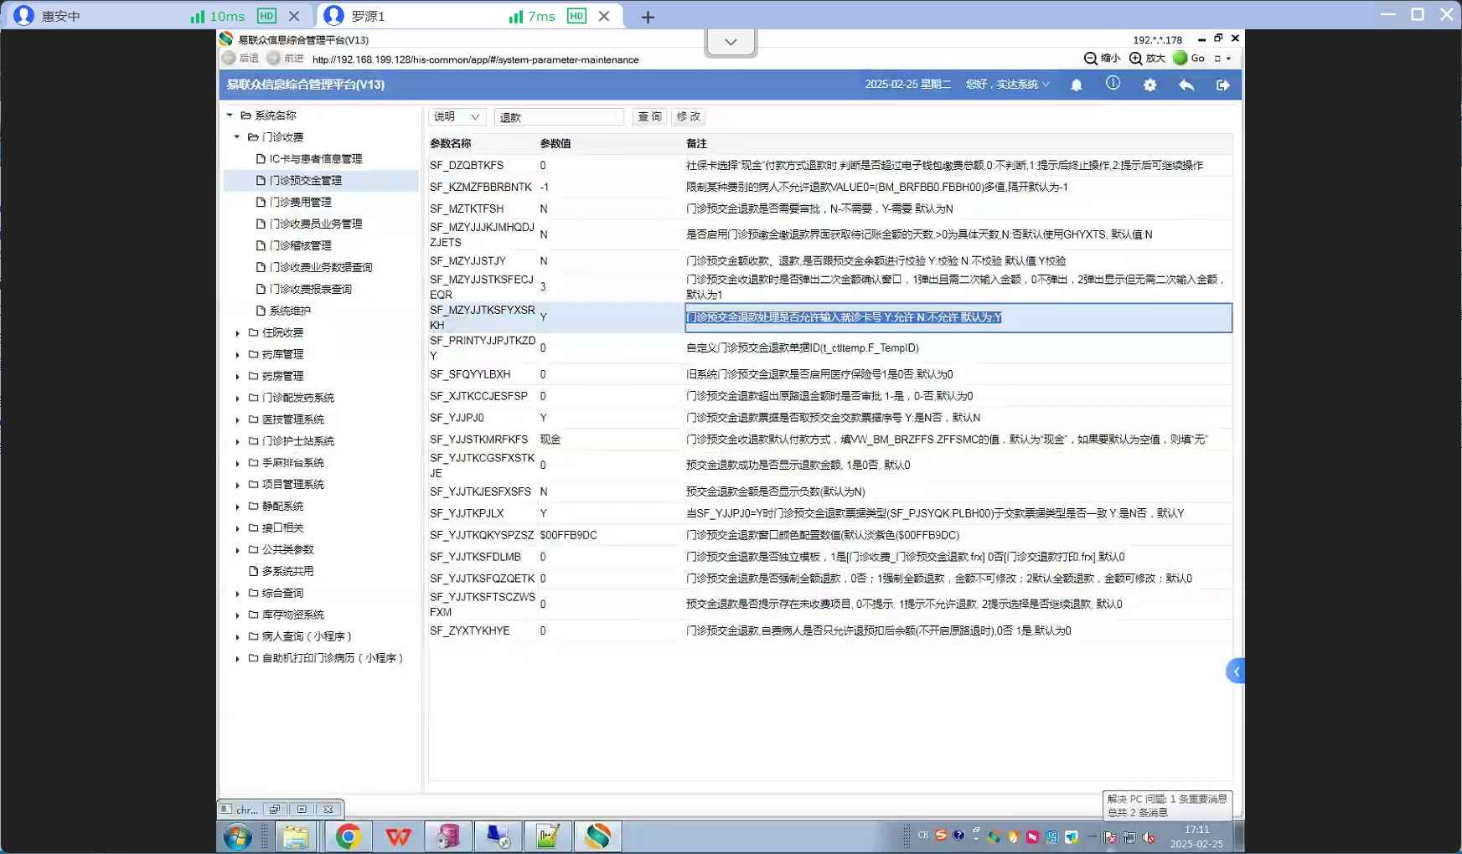
Task: Click the 后退 back navigation button
Action: click(x=240, y=59)
